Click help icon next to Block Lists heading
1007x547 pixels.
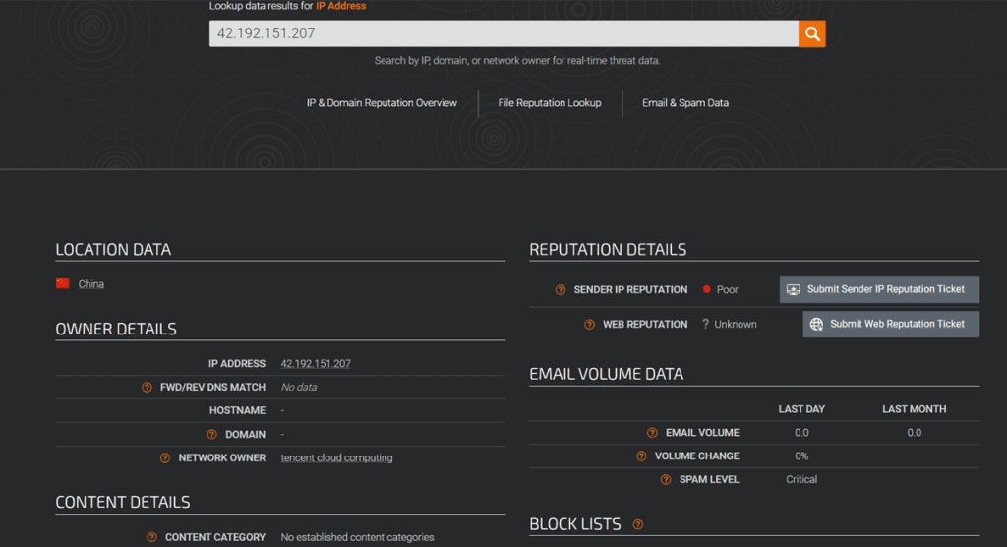point(638,525)
